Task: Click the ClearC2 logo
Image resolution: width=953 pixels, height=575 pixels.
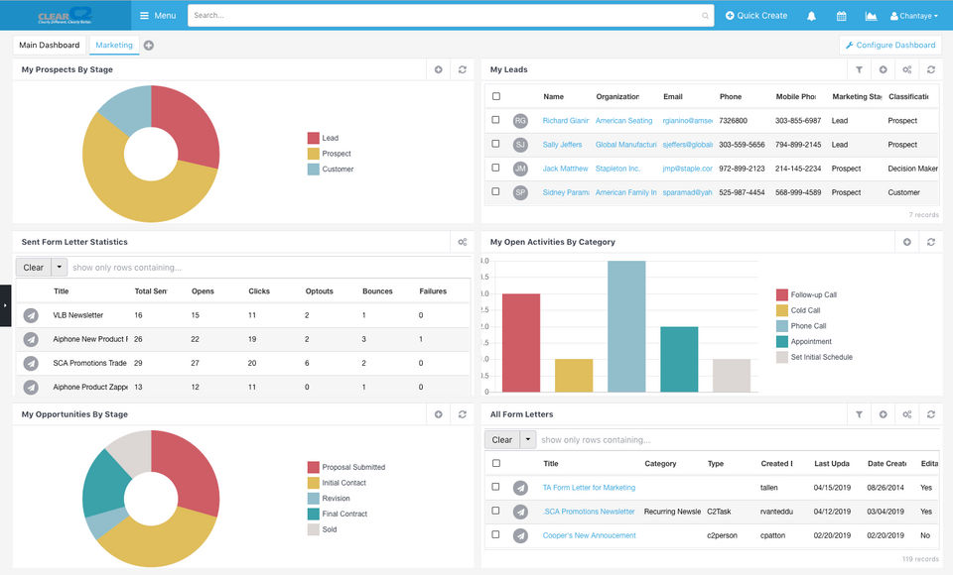Action: (x=65, y=15)
